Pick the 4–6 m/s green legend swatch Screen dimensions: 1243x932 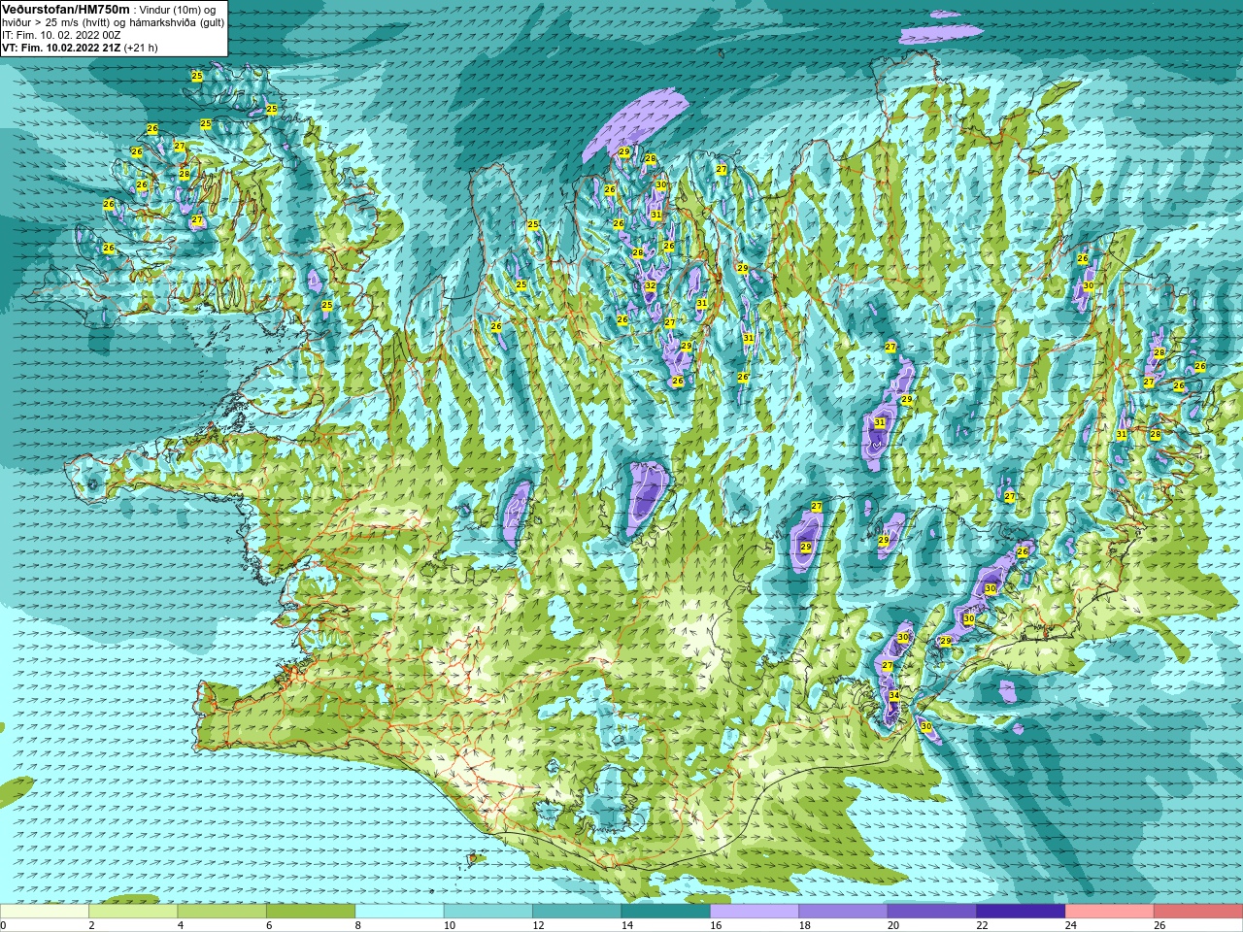[x=222, y=912]
